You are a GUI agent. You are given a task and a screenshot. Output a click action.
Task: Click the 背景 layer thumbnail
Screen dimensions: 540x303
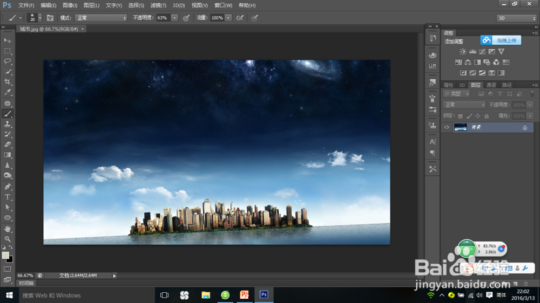pyautogui.click(x=461, y=127)
